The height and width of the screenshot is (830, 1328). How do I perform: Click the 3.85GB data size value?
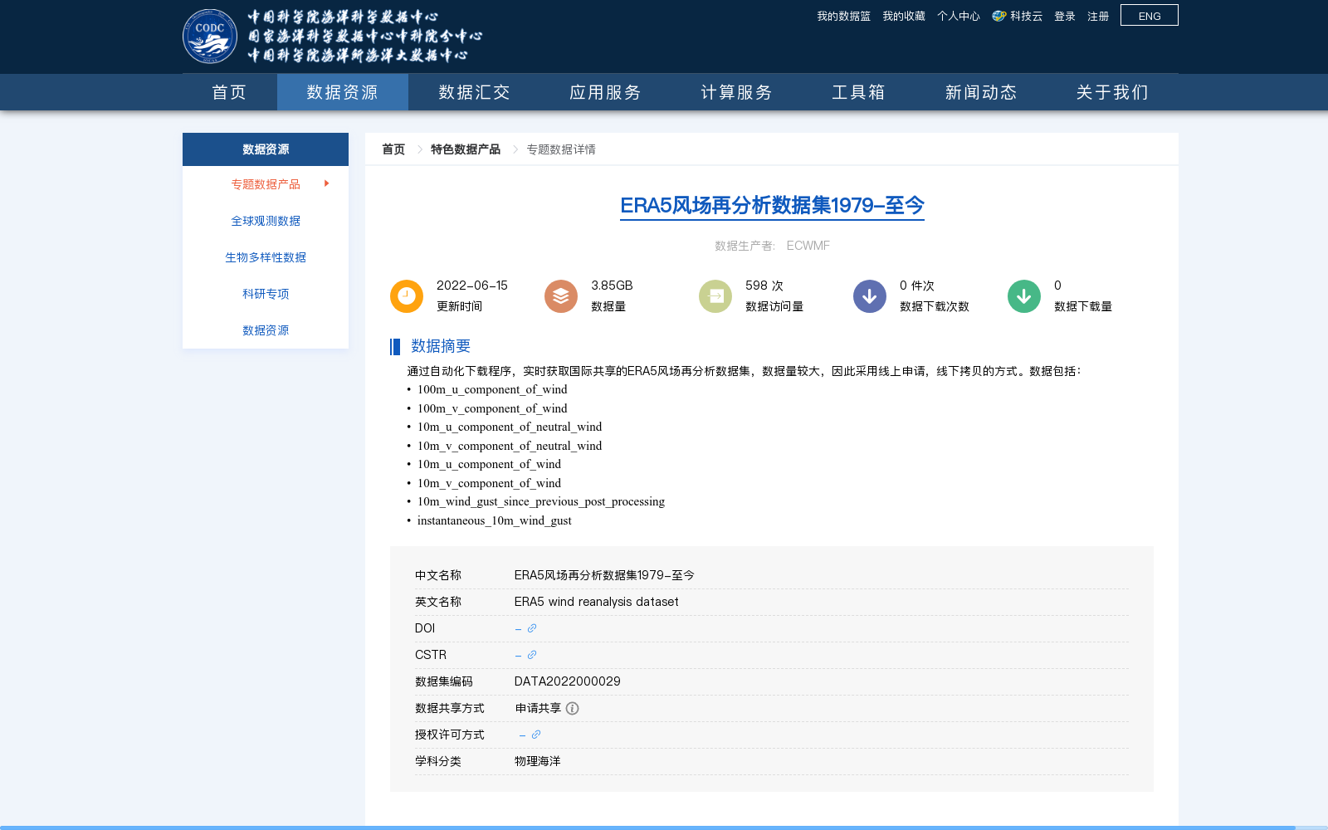click(612, 286)
